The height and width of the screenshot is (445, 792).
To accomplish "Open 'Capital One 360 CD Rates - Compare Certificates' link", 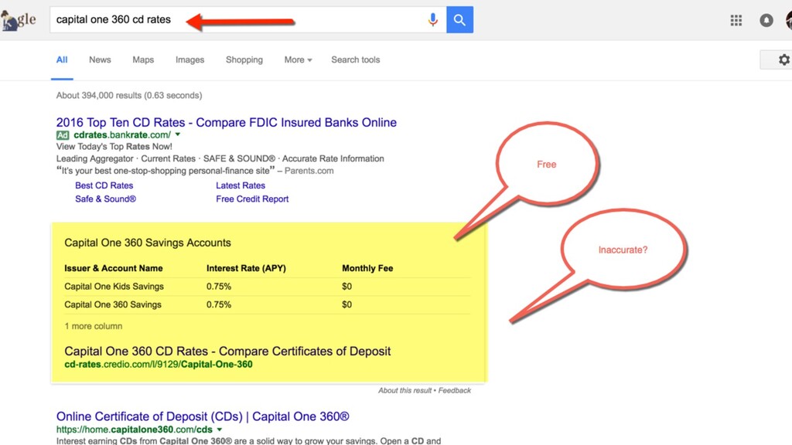I will coord(227,351).
